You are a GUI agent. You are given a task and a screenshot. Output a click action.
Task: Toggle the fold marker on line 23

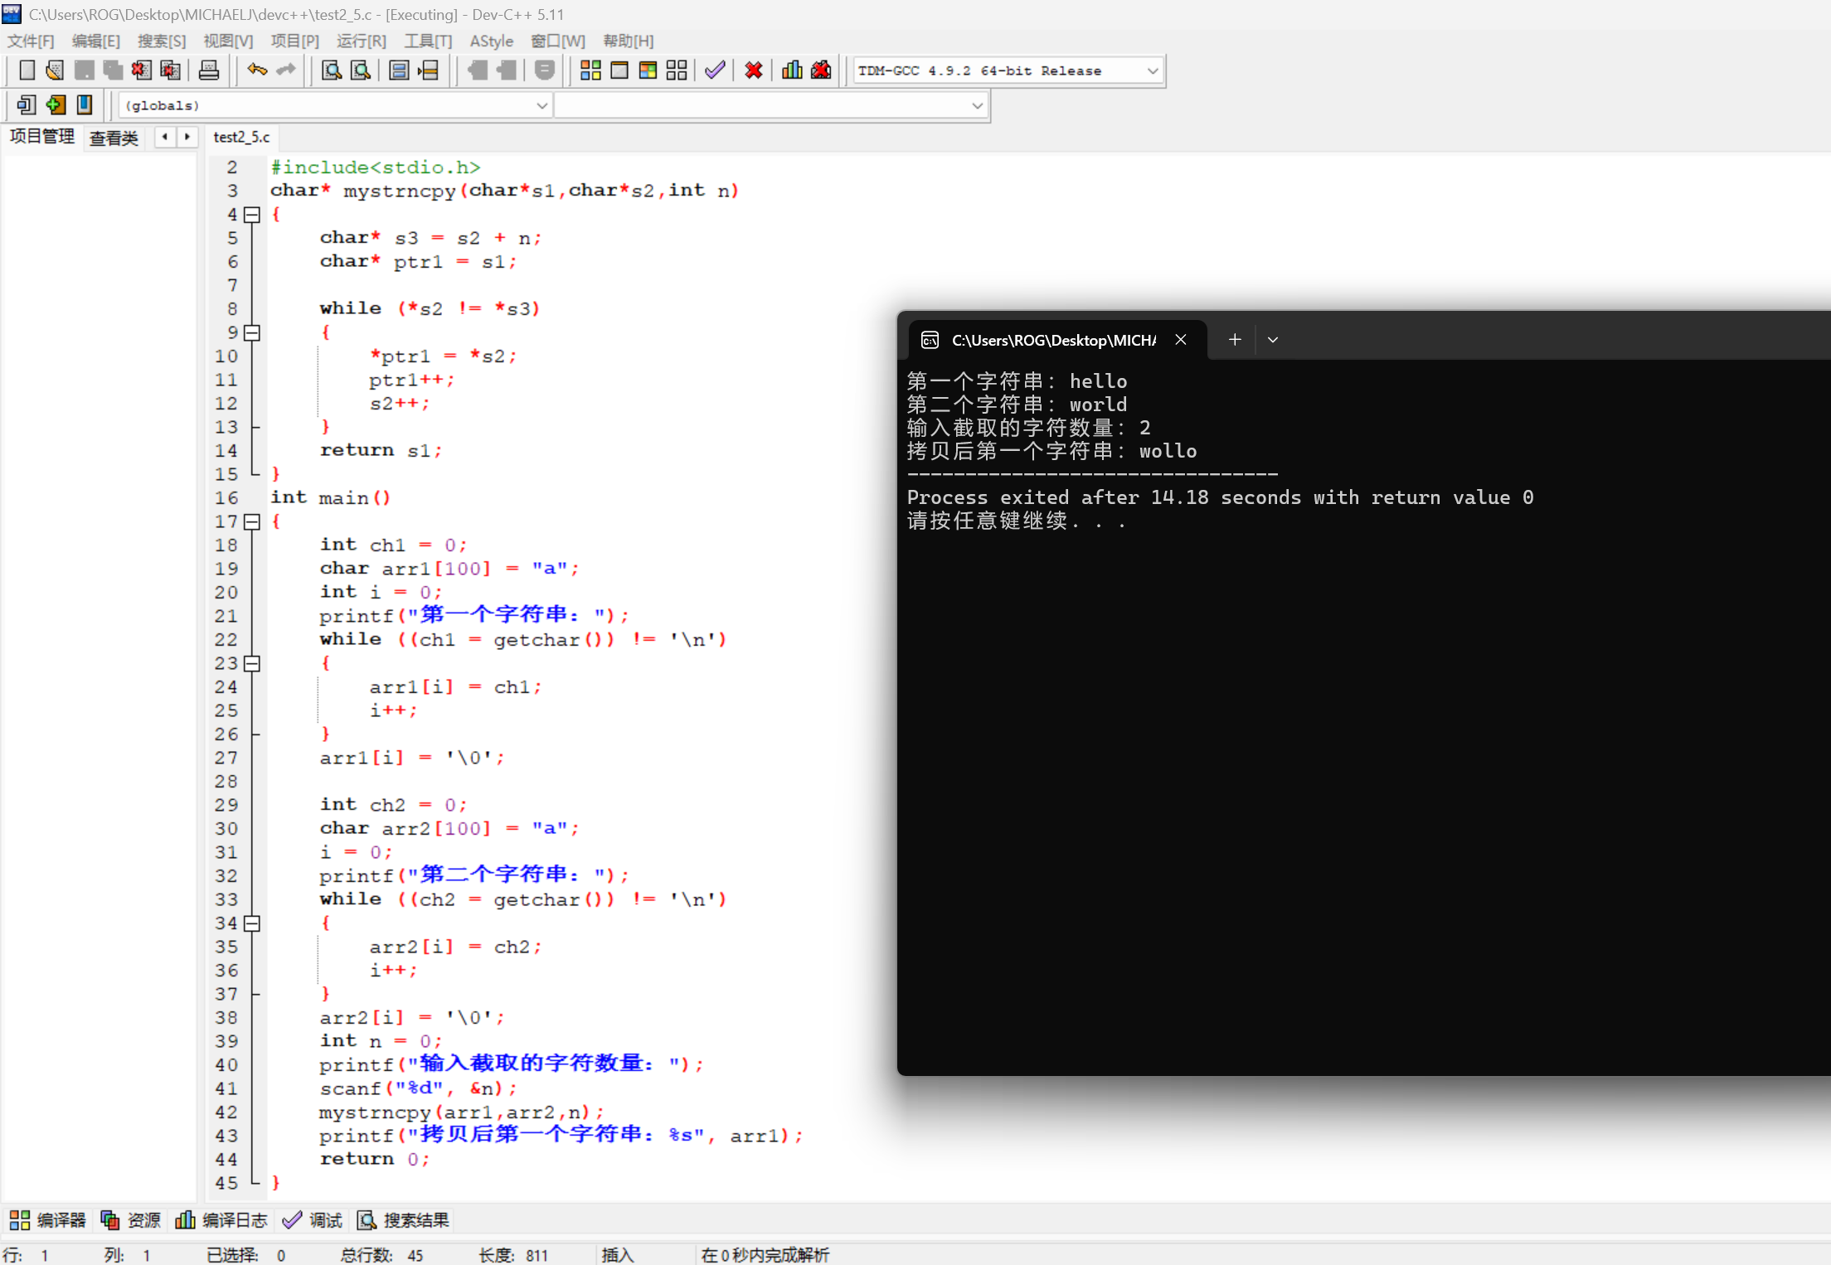252,663
